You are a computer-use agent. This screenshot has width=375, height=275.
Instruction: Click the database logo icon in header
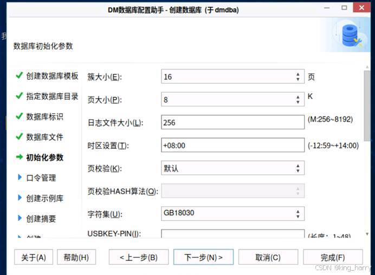(x=351, y=36)
